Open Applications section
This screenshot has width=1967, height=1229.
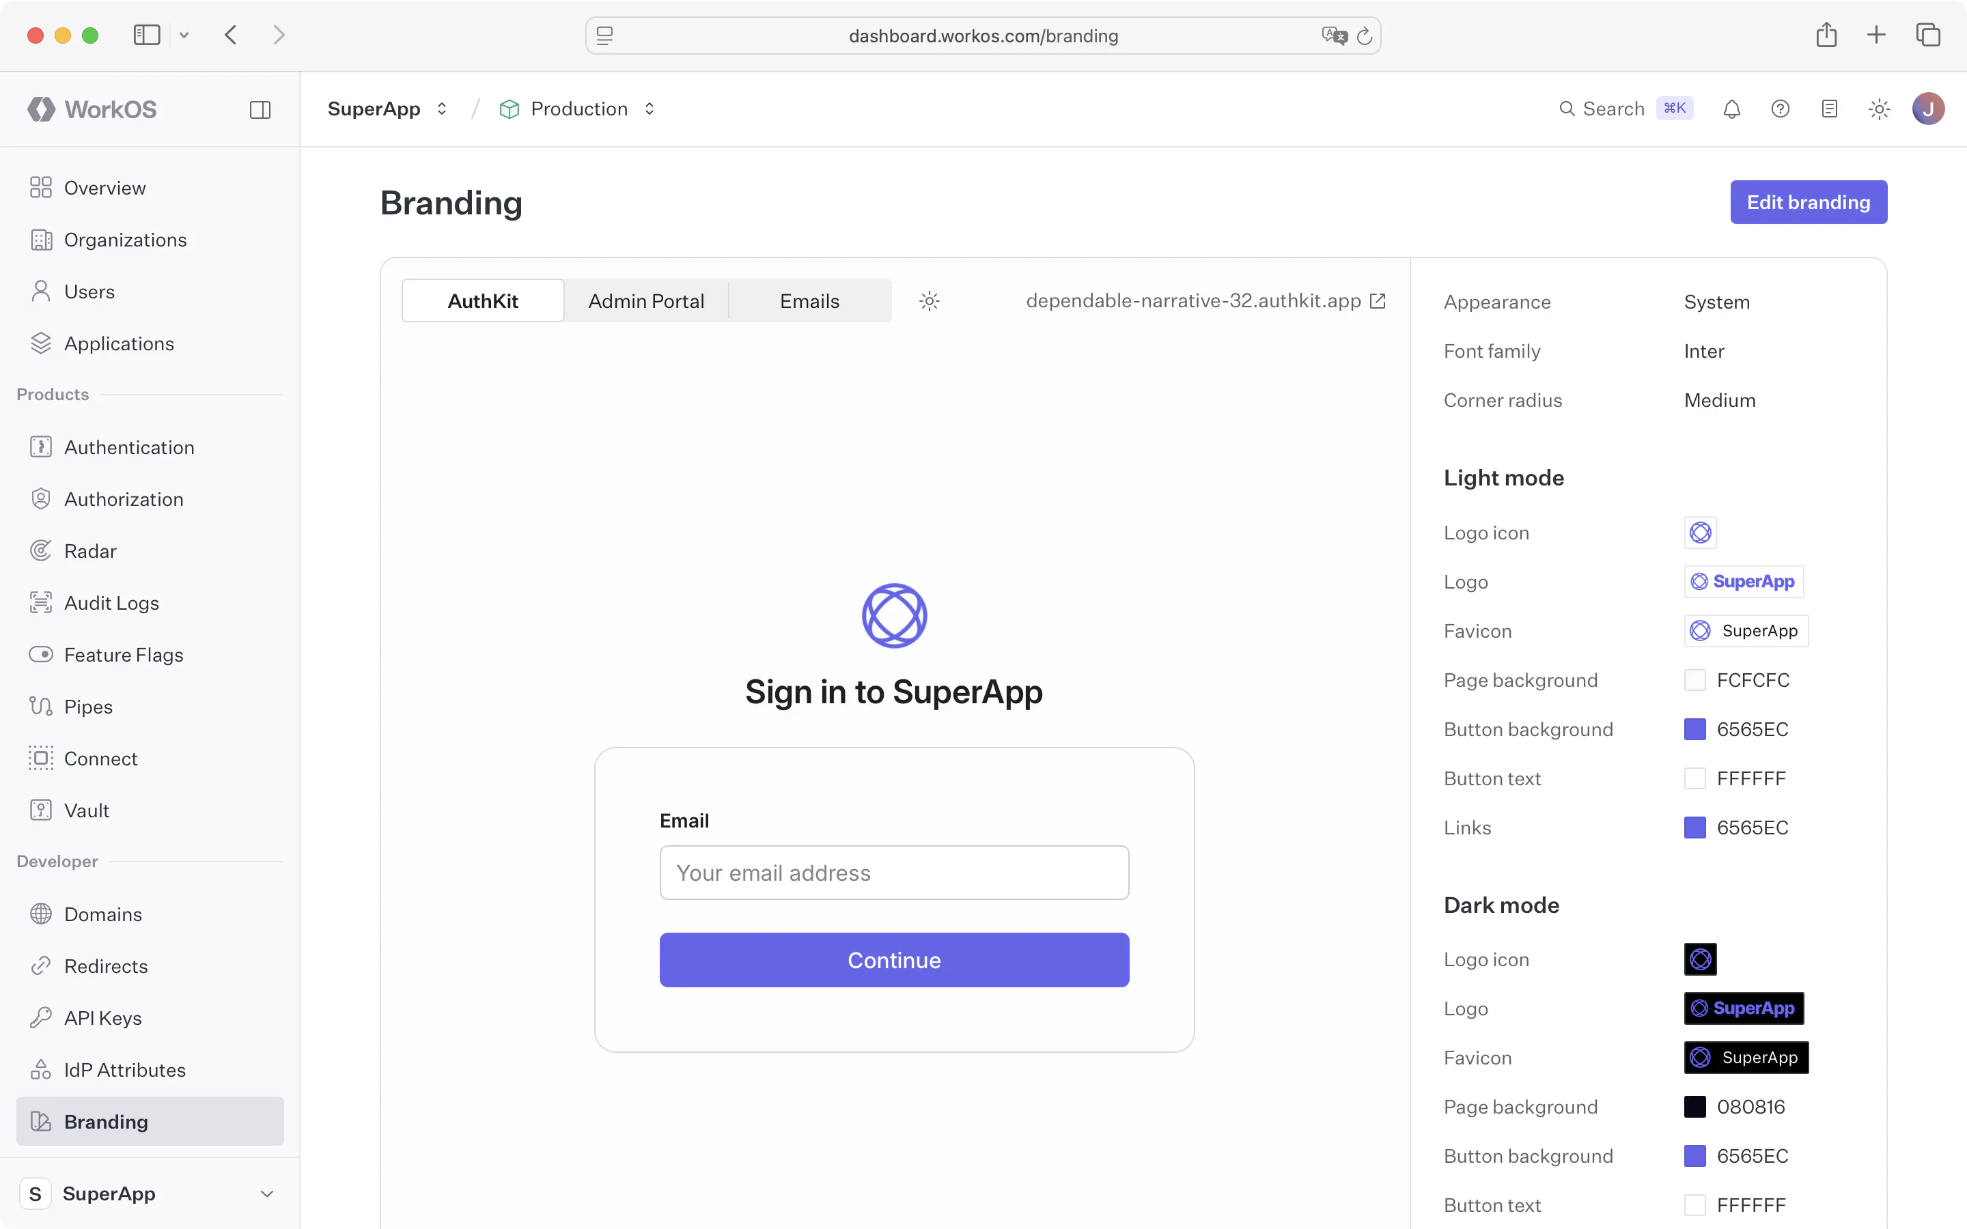(x=150, y=344)
